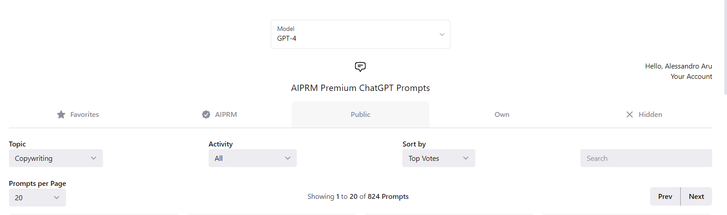Image resolution: width=727 pixels, height=215 pixels.
Task: Switch to the Own tab
Action: click(502, 115)
